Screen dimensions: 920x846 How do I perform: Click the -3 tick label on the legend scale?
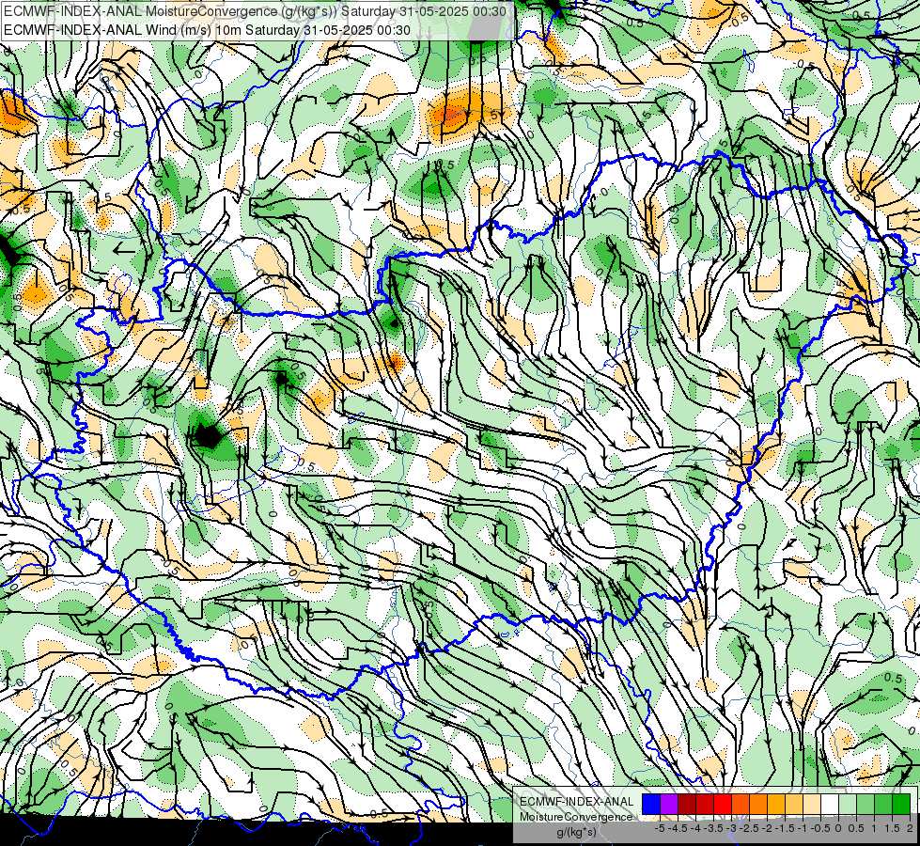click(x=731, y=828)
